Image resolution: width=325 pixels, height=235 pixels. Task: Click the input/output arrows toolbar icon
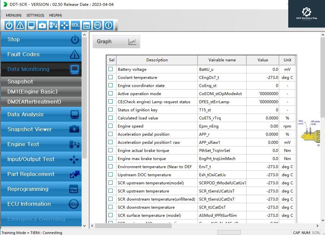pyautogui.click(x=64, y=25)
